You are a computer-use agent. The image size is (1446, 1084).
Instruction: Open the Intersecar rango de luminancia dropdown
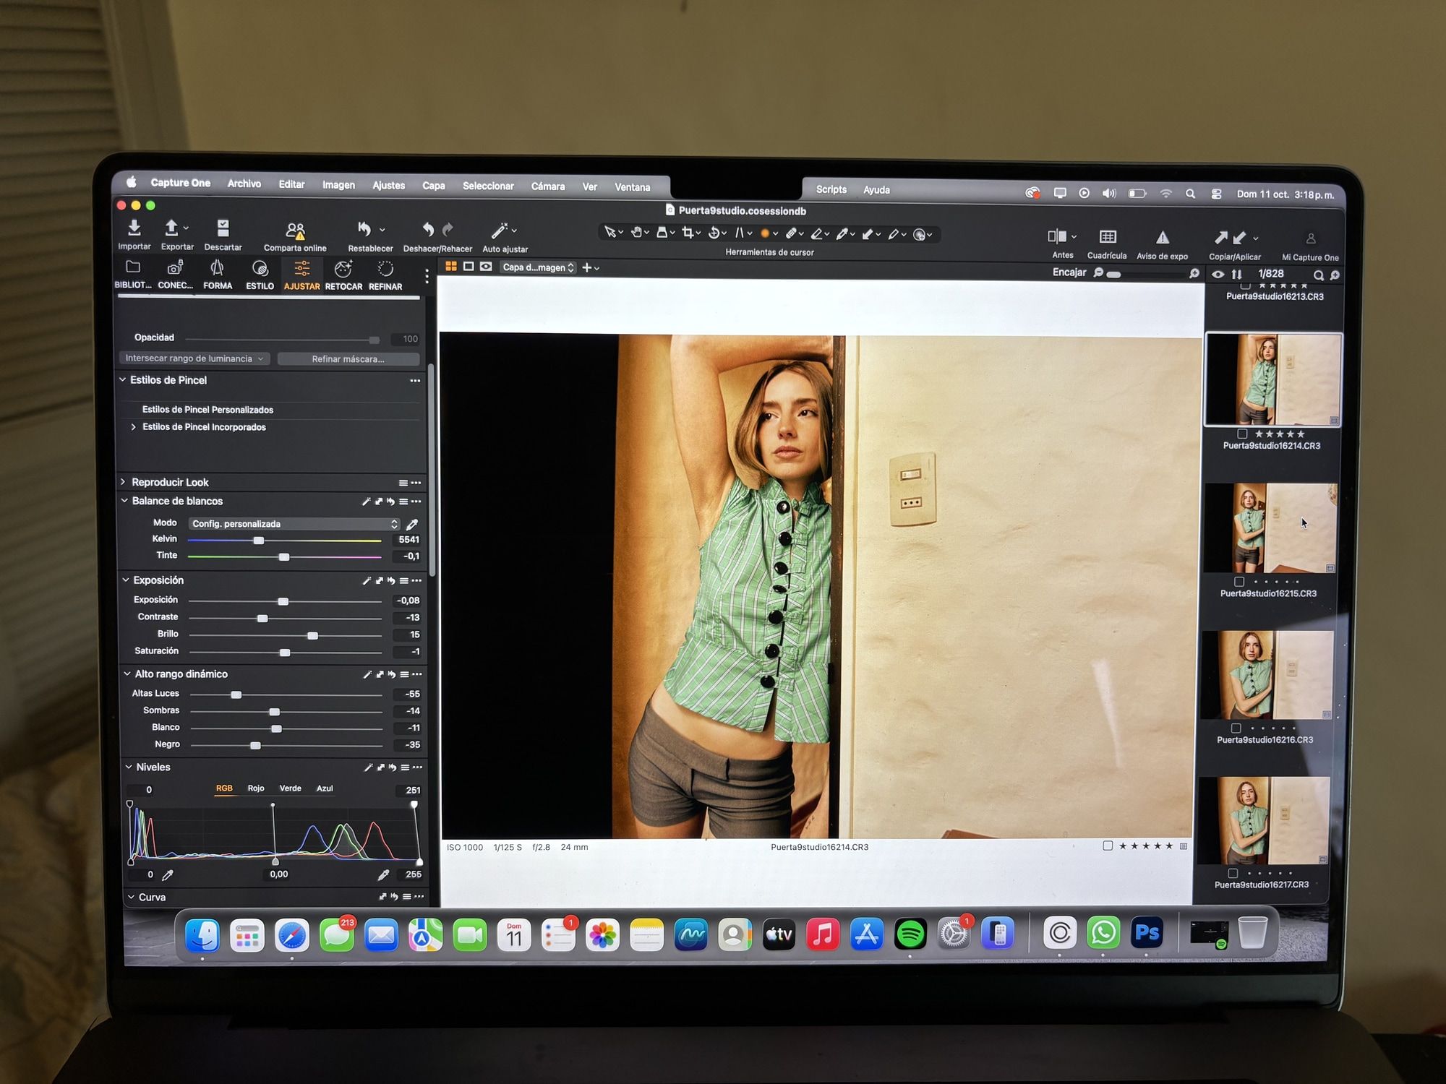(x=194, y=358)
